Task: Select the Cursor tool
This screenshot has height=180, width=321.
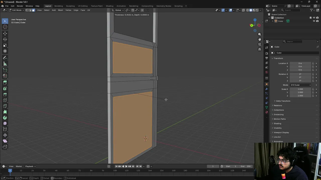Action: click(5, 27)
